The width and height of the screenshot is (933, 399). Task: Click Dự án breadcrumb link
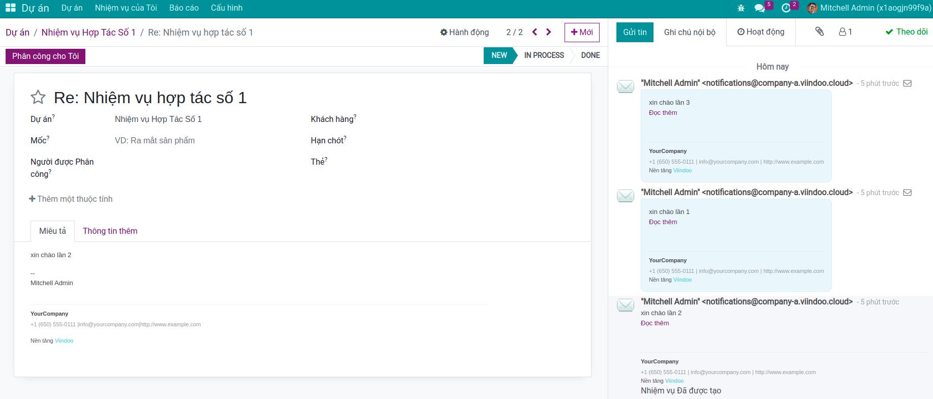point(18,33)
